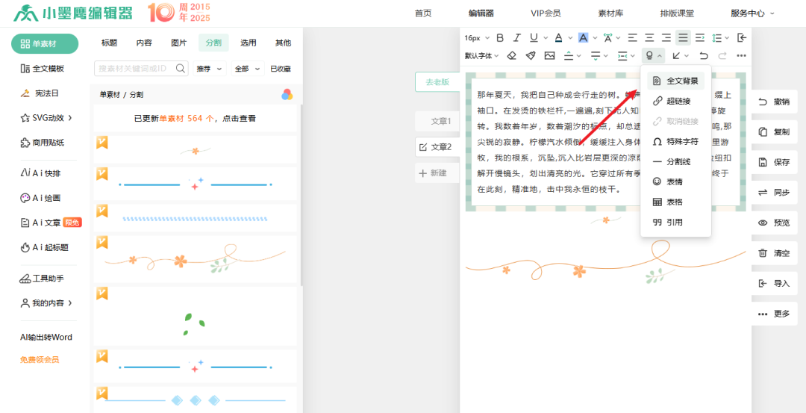Image resolution: width=806 pixels, height=413 pixels.
Task: Click the undo arrow in editor toolbar
Action: pyautogui.click(x=704, y=55)
